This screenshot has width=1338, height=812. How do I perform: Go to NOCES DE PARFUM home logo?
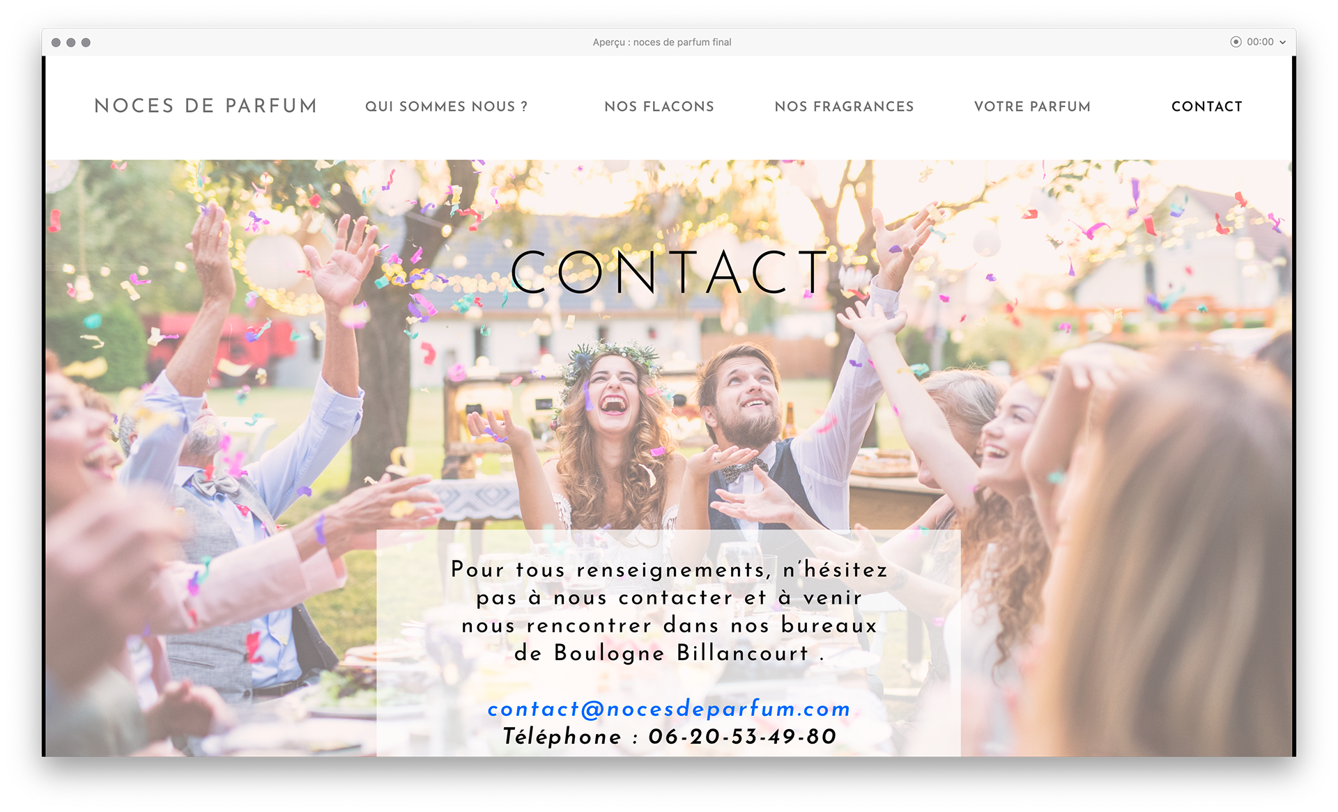[206, 106]
